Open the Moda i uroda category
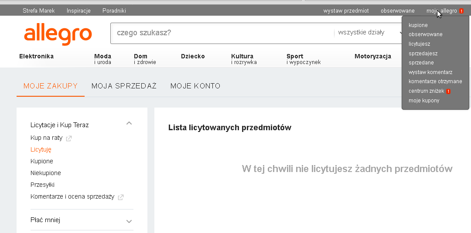The image size is (471, 233). 103,59
